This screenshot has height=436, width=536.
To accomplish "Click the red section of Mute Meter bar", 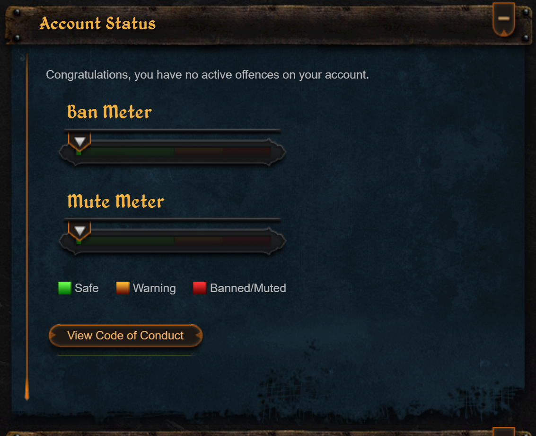I will coord(246,241).
